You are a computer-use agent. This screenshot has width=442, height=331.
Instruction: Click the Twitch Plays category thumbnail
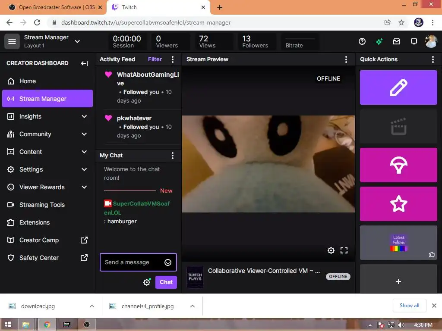195,277
